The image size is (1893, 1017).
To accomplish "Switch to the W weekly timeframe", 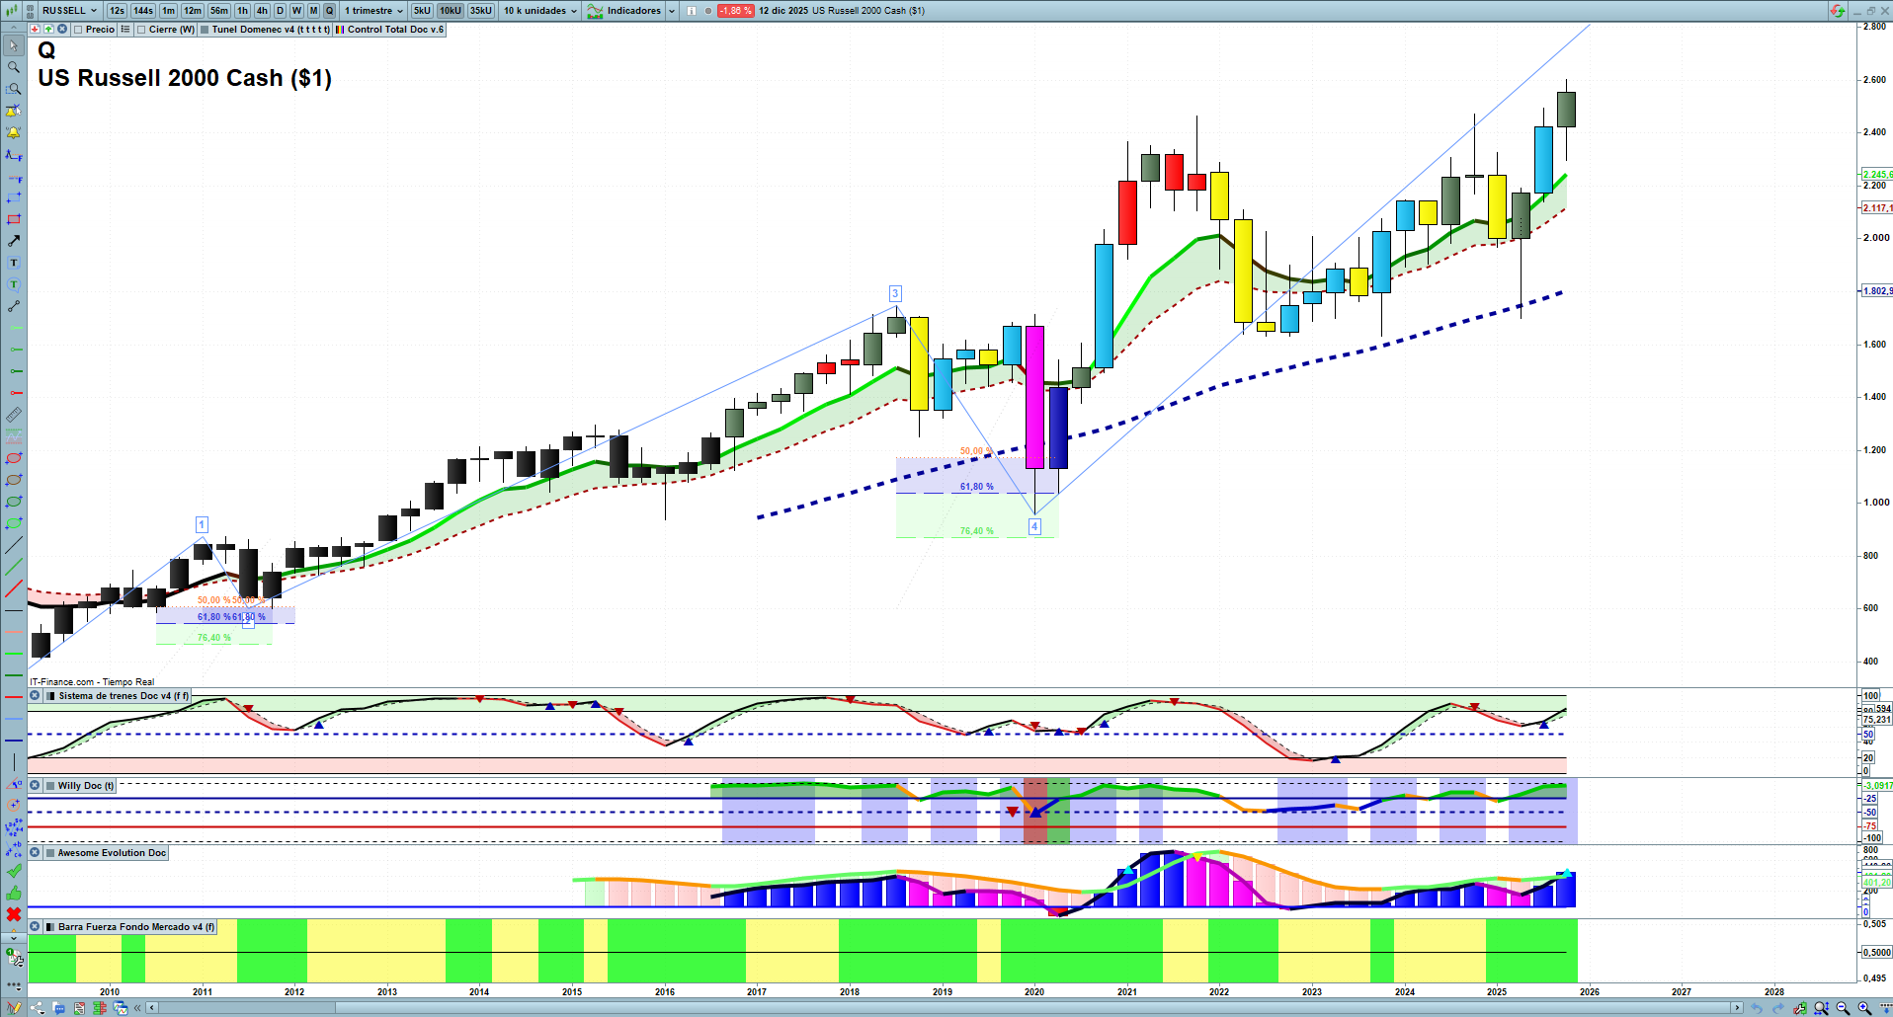I will tap(296, 11).
